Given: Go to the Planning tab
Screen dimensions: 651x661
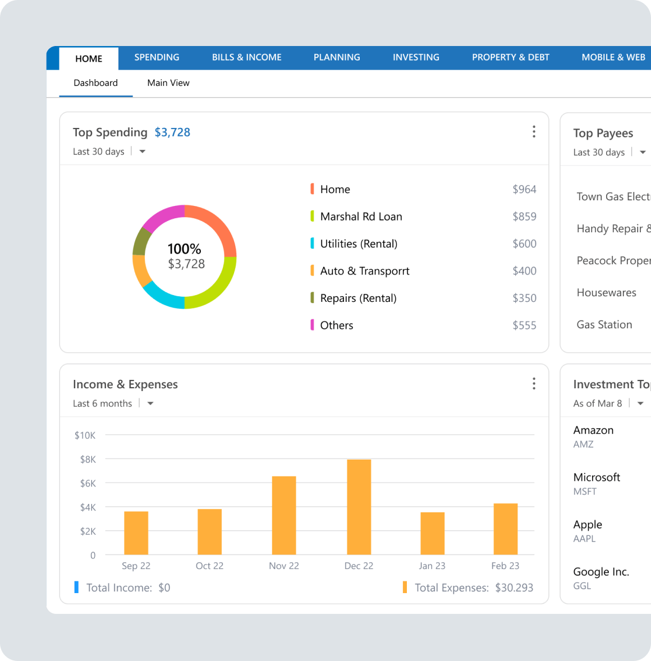Looking at the screenshot, I should tap(337, 57).
